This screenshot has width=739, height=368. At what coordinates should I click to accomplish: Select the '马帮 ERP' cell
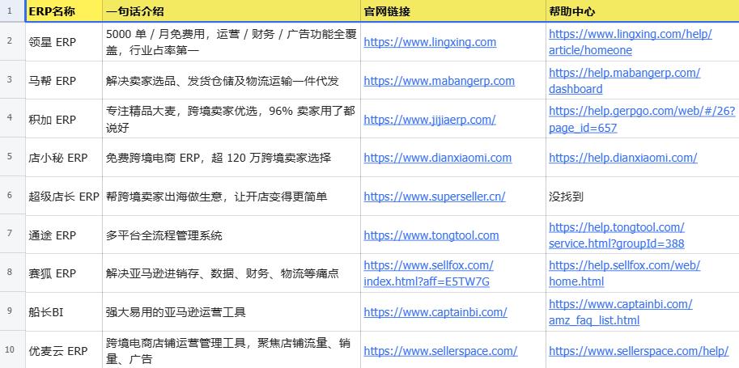pyautogui.click(x=64, y=80)
